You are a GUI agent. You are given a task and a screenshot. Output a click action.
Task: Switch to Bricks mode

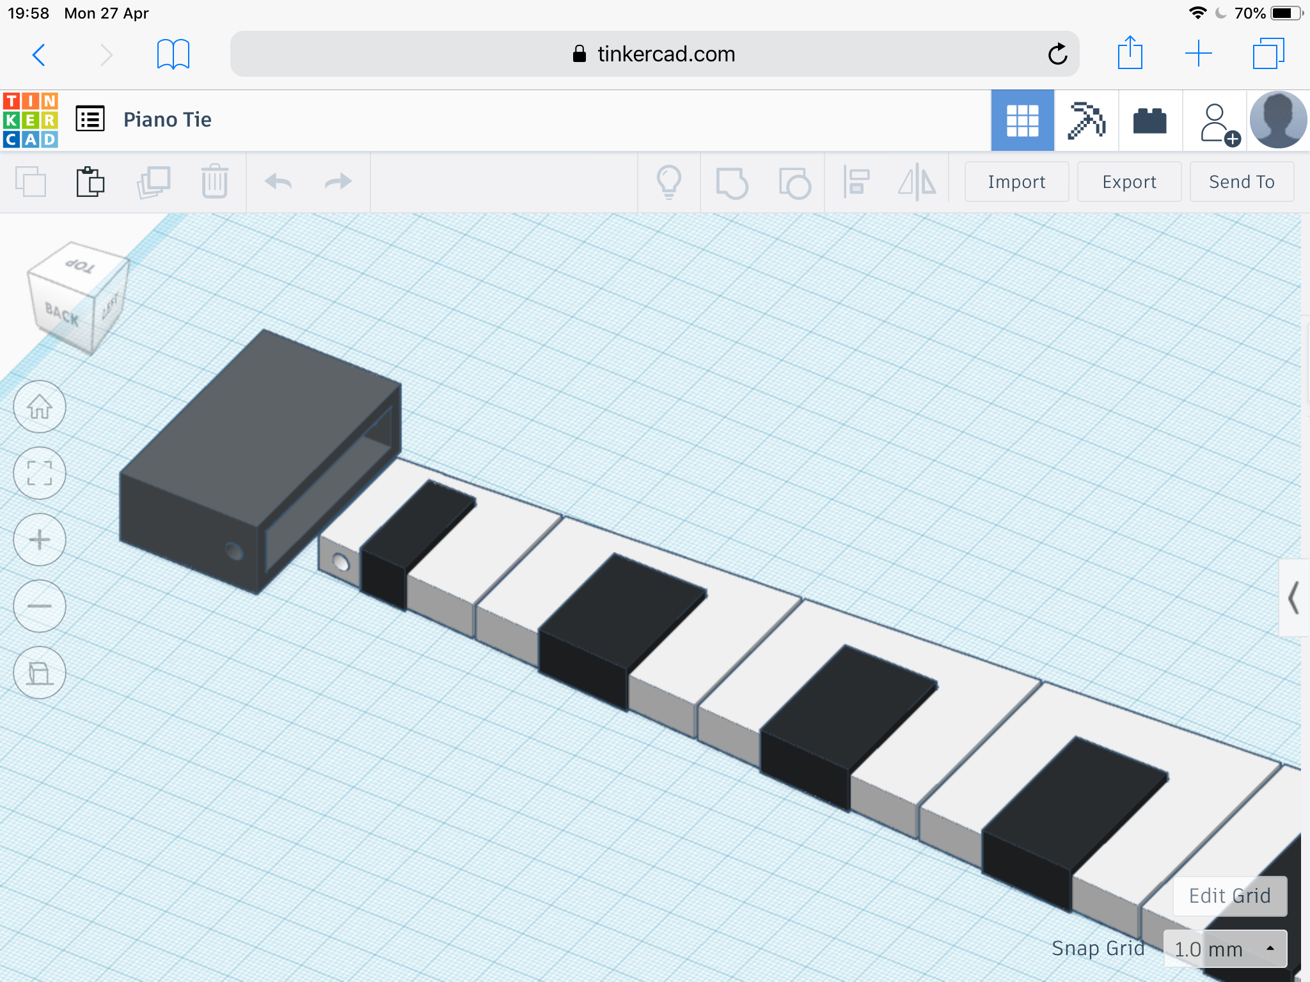[1149, 121]
